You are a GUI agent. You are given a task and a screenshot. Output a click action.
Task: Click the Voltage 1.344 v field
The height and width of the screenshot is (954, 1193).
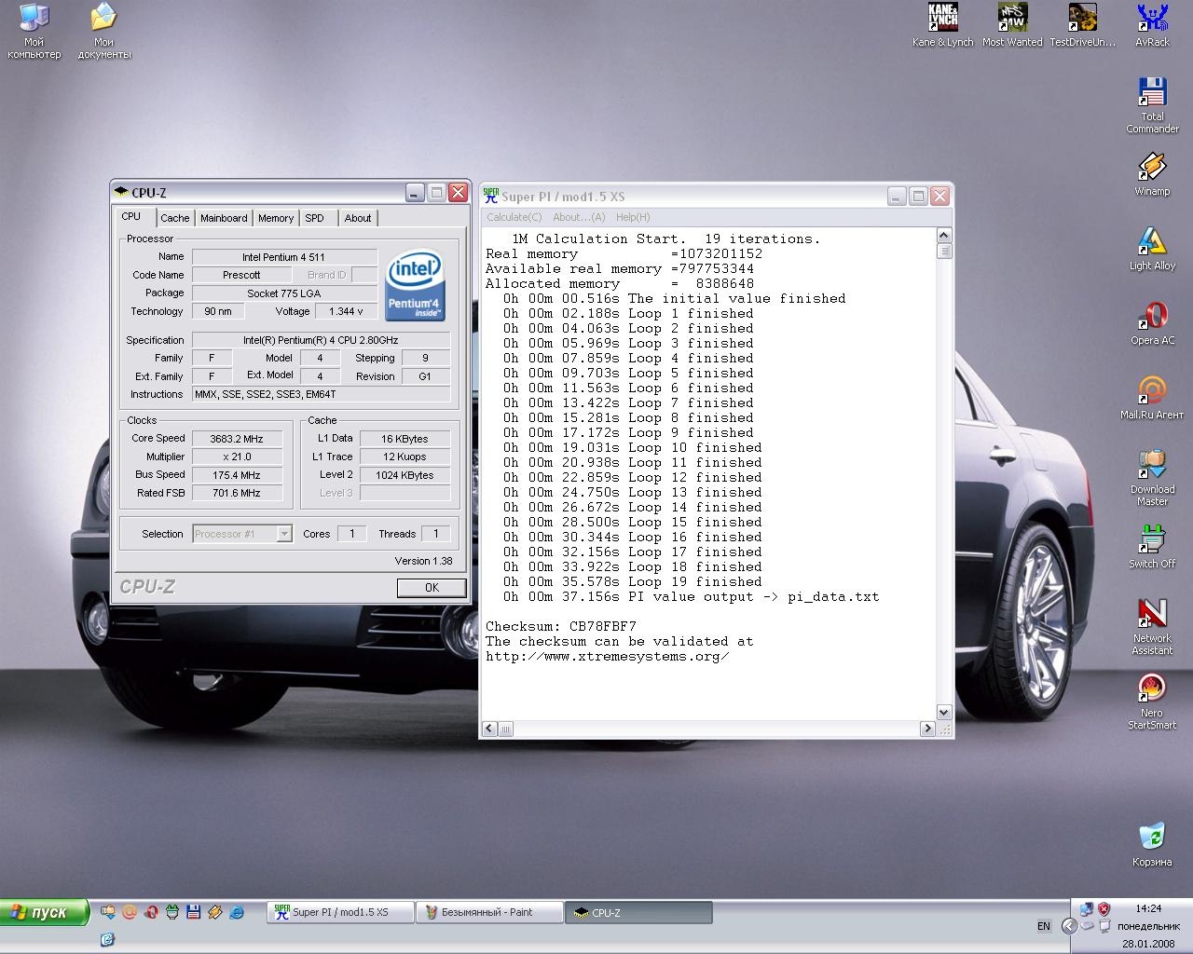pyautogui.click(x=346, y=311)
